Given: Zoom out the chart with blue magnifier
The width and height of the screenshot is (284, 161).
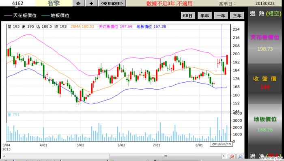Looking at the screenshot, I should [240, 157].
